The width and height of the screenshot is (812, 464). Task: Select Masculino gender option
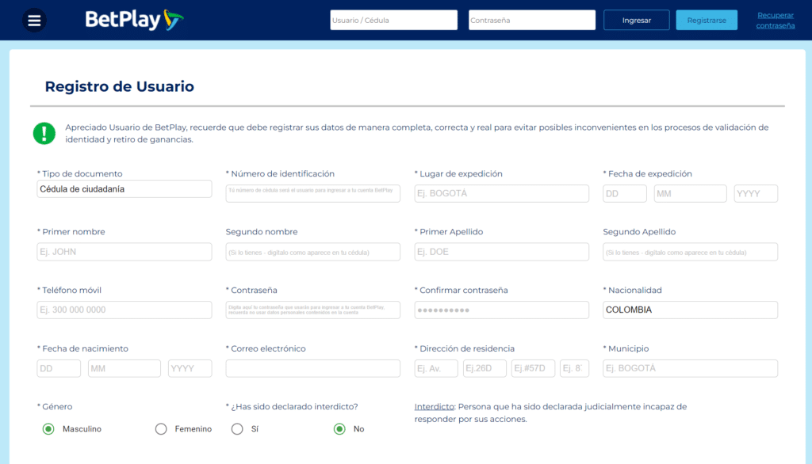(x=48, y=429)
